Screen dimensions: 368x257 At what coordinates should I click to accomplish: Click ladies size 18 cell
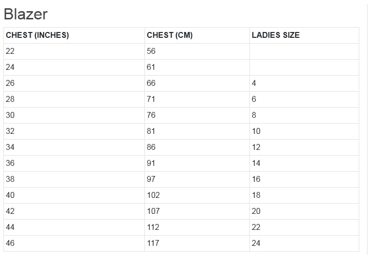click(256, 195)
